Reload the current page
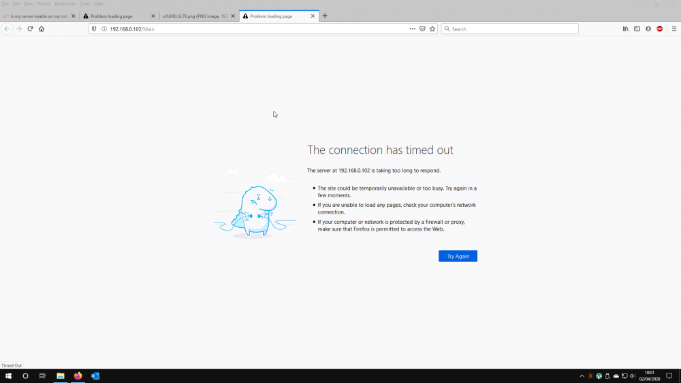This screenshot has width=681, height=383. [30, 29]
